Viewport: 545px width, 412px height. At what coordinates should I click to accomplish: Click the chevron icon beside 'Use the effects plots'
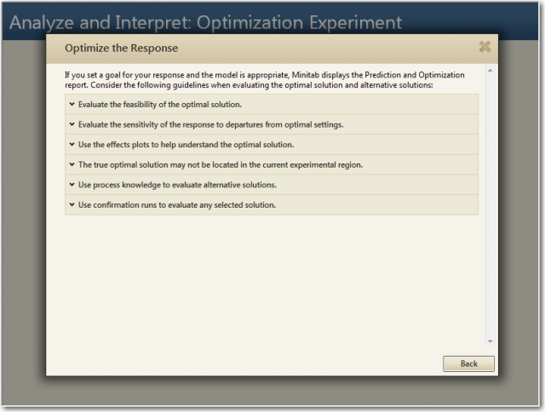(72, 145)
